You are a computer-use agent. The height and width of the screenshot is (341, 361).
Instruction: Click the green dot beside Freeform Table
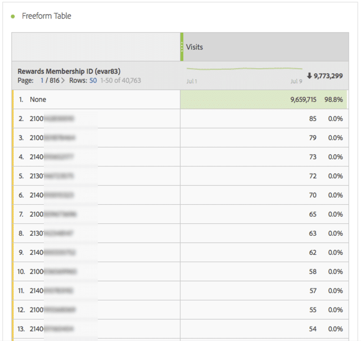(13, 16)
